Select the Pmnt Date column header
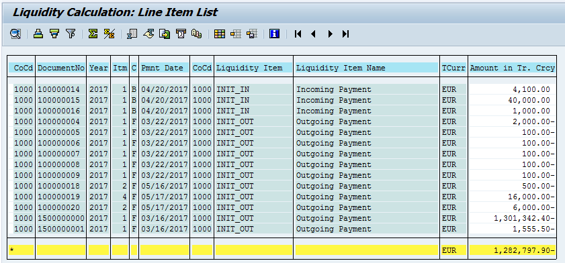565x263 pixels. point(165,68)
